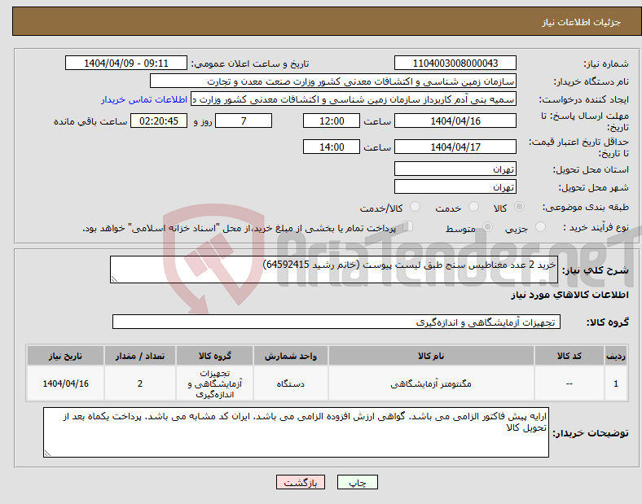This screenshot has height=504, width=642.
Task: Select the کالا/خدمت radio button
Action: pyautogui.click(x=415, y=207)
